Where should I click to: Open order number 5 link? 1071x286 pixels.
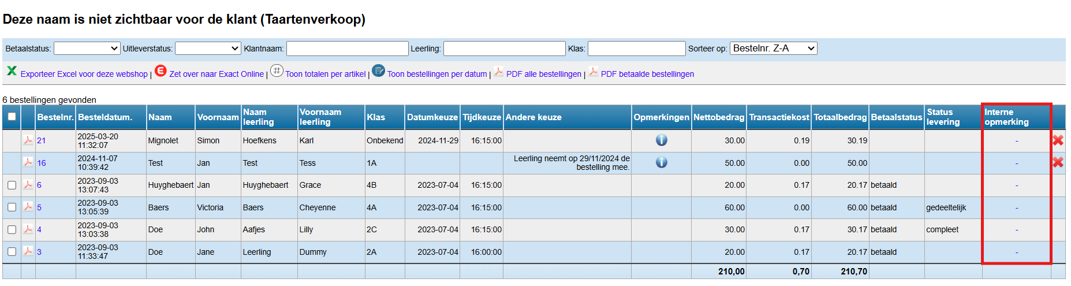coord(39,207)
